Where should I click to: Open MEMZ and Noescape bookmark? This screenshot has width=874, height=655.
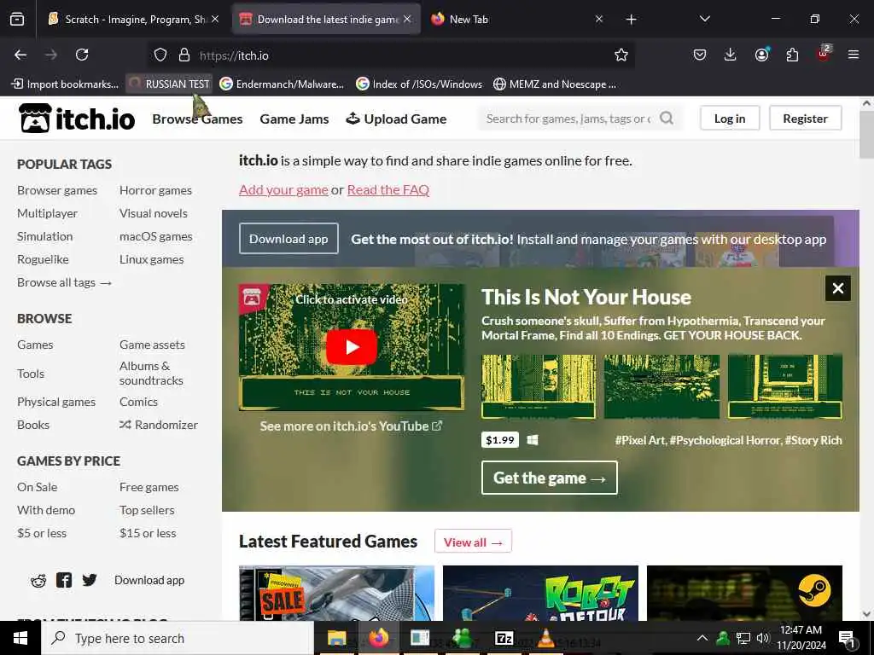(x=555, y=84)
